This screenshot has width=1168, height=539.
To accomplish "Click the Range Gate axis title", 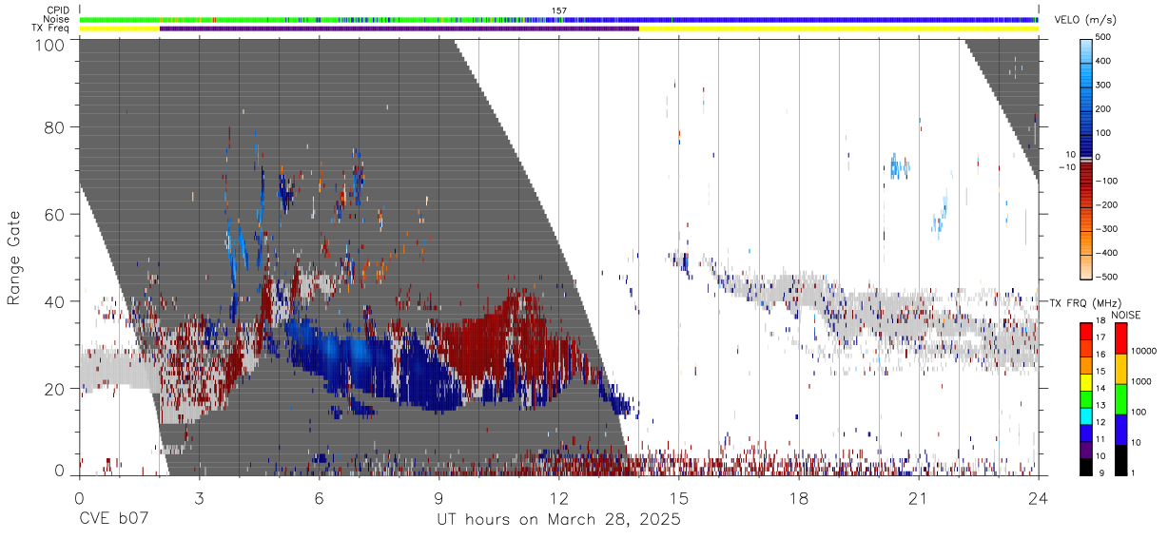I will click(x=14, y=258).
